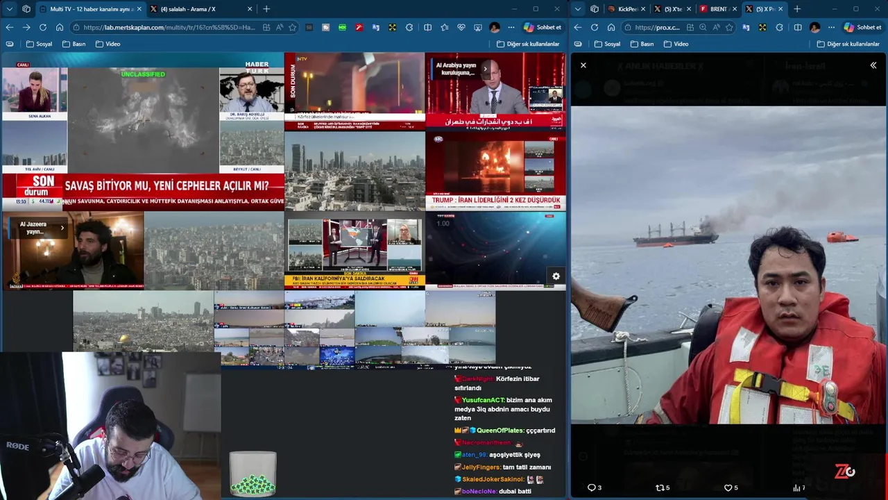Open browser extensions puzzle icon in left window
Image resolution: width=888 pixels, height=500 pixels.
(x=409, y=27)
